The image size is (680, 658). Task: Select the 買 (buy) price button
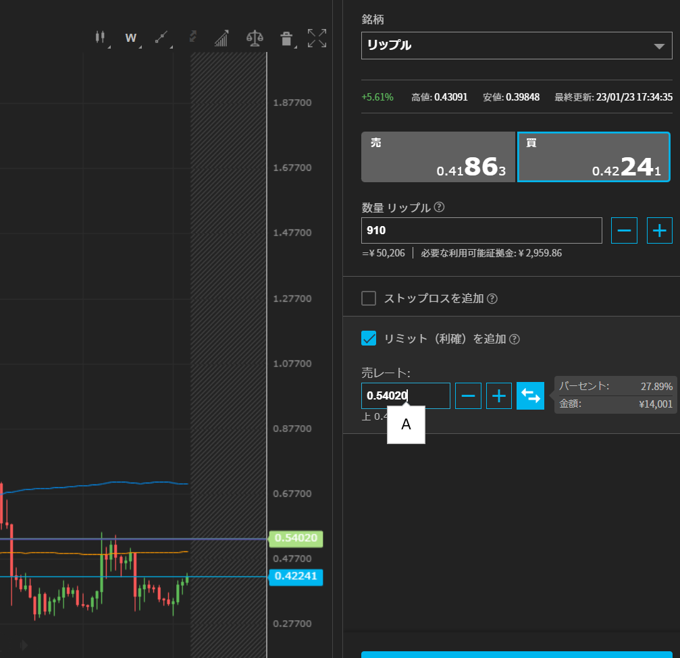(x=594, y=157)
